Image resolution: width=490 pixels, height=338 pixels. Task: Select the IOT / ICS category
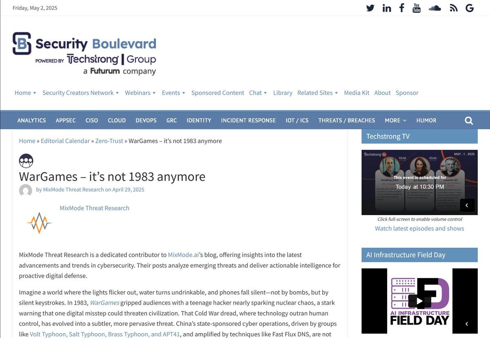coord(297,120)
